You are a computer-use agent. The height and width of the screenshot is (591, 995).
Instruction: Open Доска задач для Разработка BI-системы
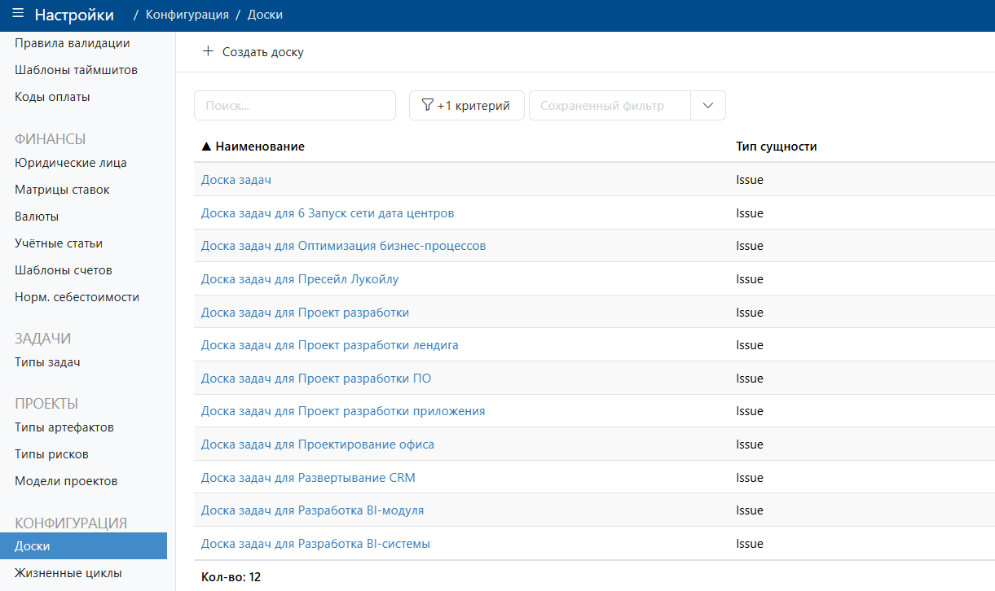click(x=315, y=544)
